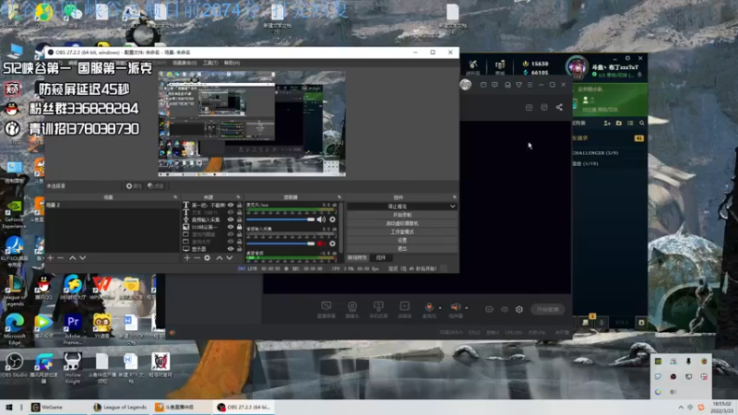Click 工作室模式 studio mode button
738x415 pixels.
[x=402, y=231]
